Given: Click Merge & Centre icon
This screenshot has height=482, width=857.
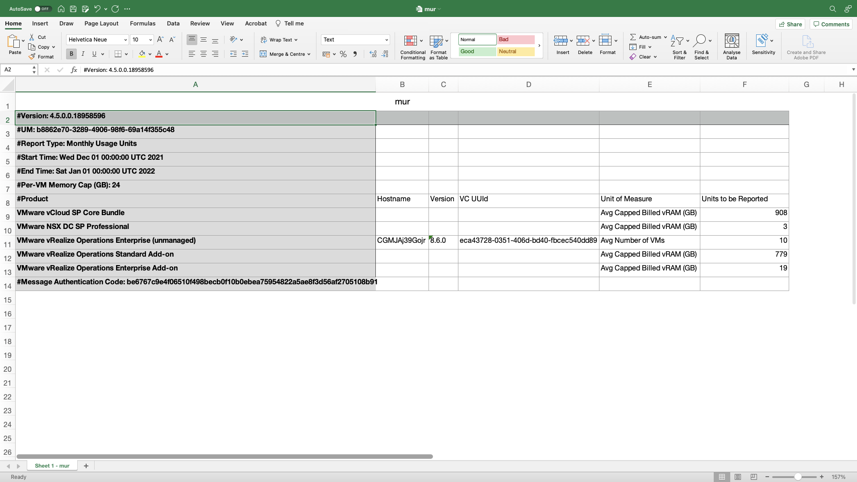Looking at the screenshot, I should (263, 54).
